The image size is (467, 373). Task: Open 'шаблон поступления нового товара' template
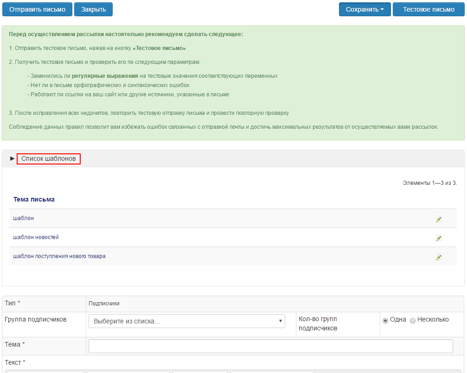coord(59,256)
